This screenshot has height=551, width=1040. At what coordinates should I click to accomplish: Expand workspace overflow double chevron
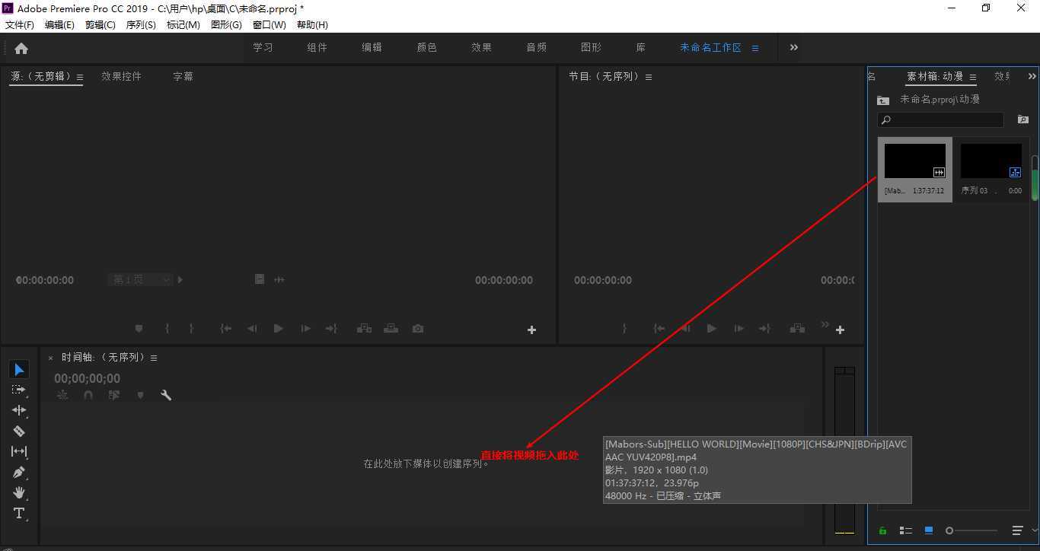pos(794,47)
